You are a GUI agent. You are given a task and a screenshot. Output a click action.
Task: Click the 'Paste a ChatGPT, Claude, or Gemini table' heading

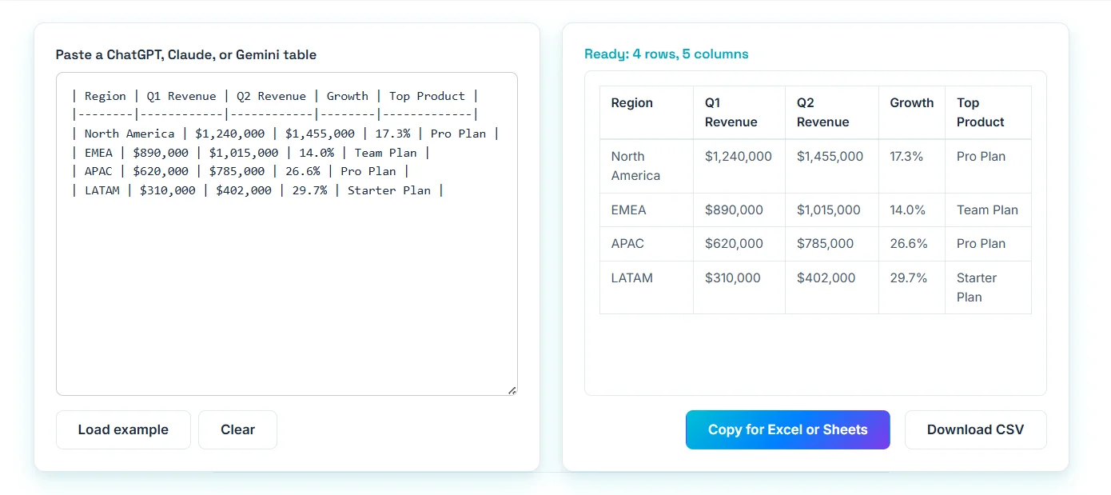point(185,55)
